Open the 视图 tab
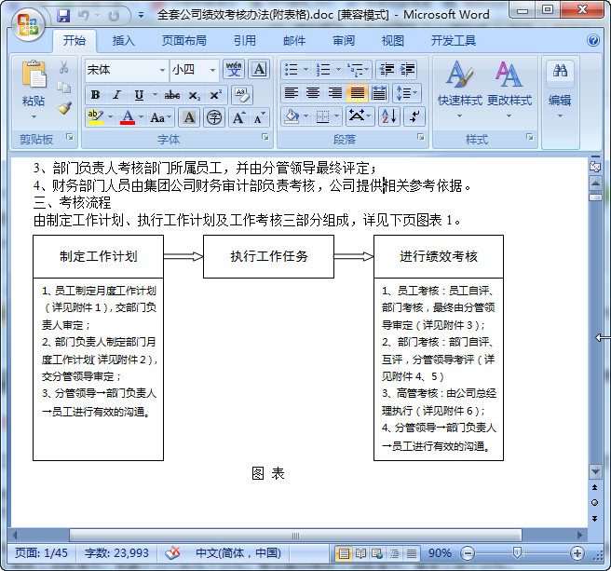 click(x=392, y=40)
